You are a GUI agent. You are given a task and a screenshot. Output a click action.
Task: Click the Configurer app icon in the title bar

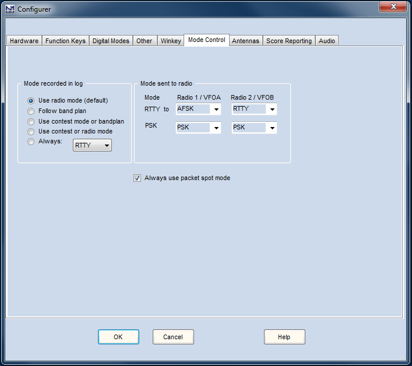point(10,9)
